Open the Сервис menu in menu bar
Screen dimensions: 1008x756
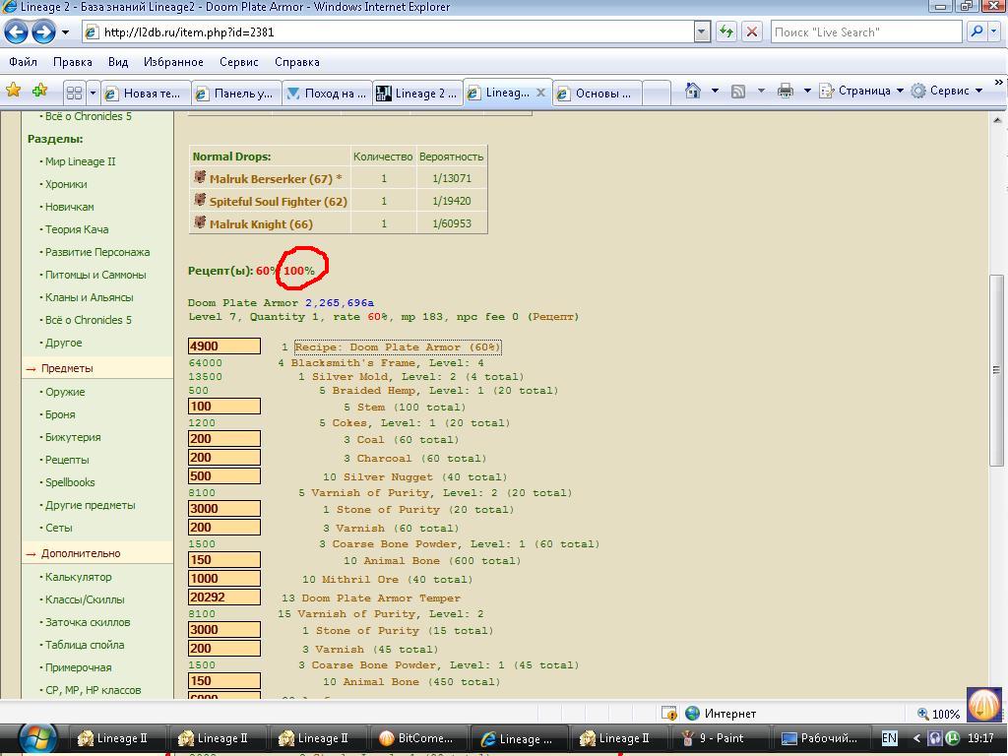tap(238, 62)
